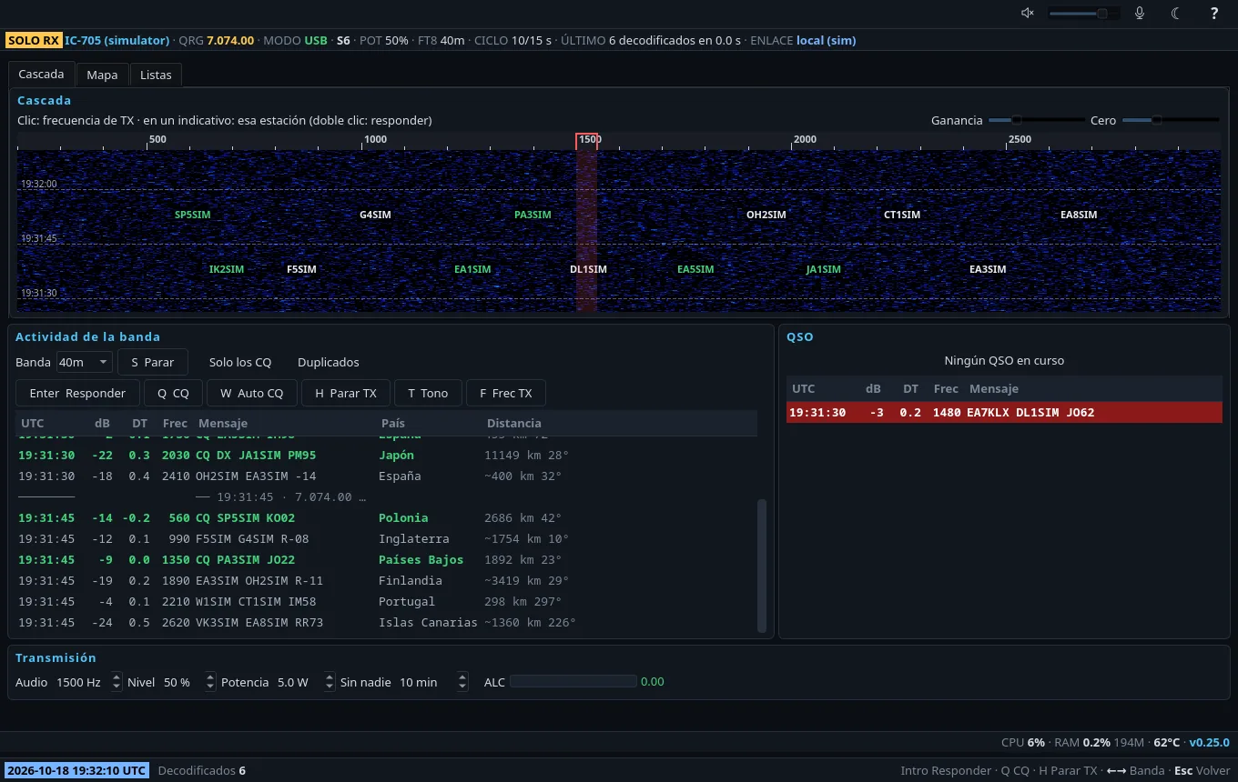Adjust the Cero waterfall slider
The image size is (1238, 782).
point(1170,120)
